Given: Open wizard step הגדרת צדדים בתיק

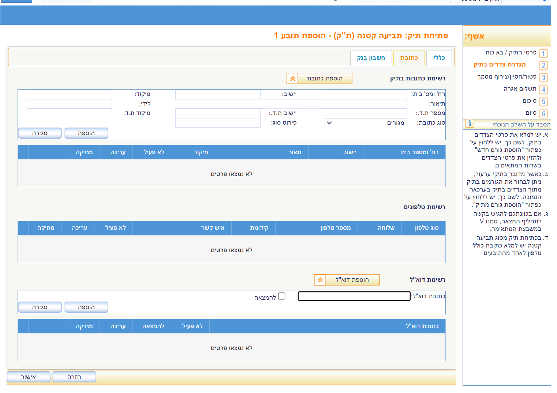Looking at the screenshot, I should click(500, 65).
